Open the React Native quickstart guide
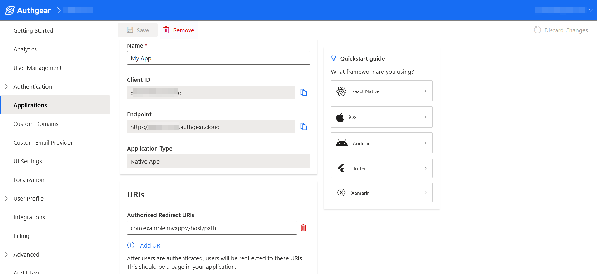Screen dimensions: 597x274 (381, 91)
